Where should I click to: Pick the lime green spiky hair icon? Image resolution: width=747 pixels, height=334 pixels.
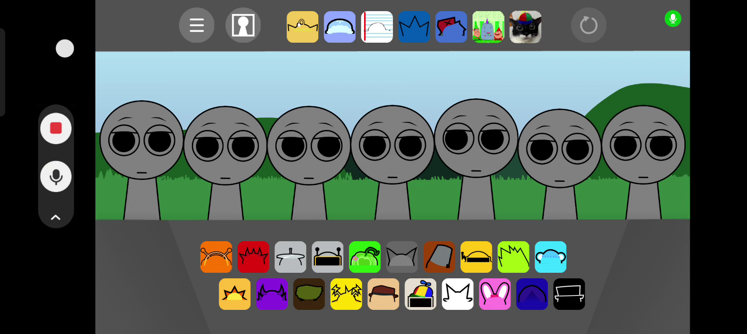[513, 257]
